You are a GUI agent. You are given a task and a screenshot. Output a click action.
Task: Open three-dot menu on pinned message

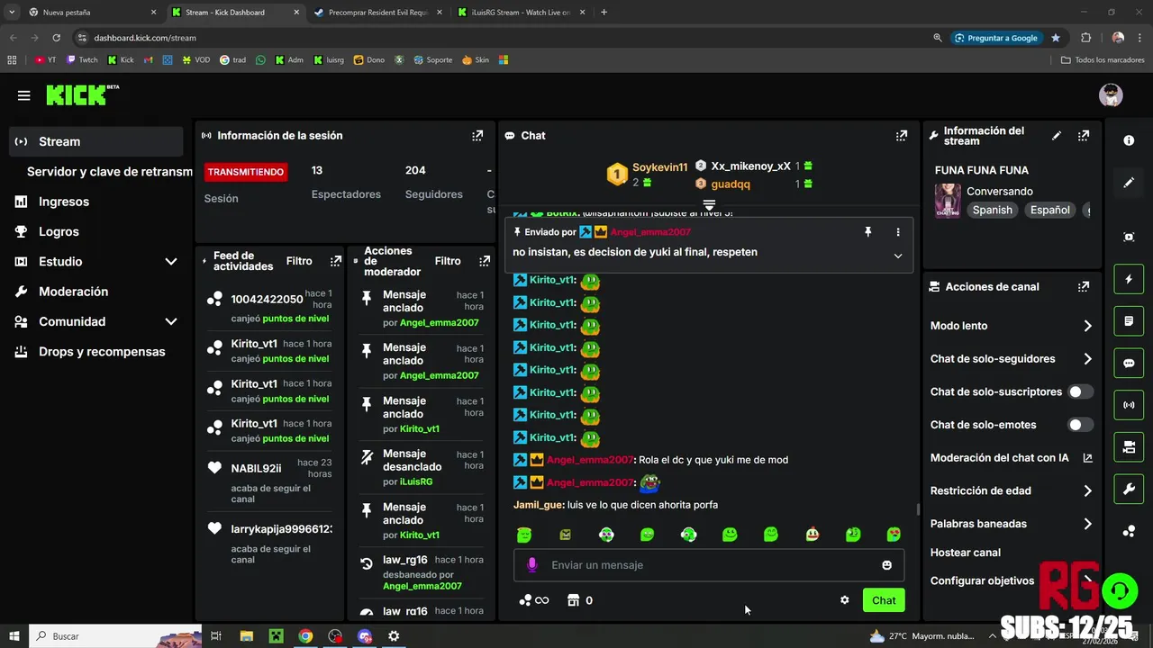(897, 232)
